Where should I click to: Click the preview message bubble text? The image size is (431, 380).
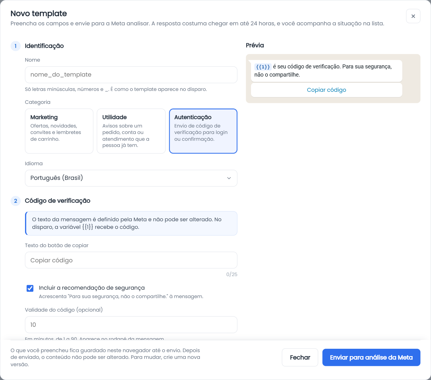coord(326,71)
